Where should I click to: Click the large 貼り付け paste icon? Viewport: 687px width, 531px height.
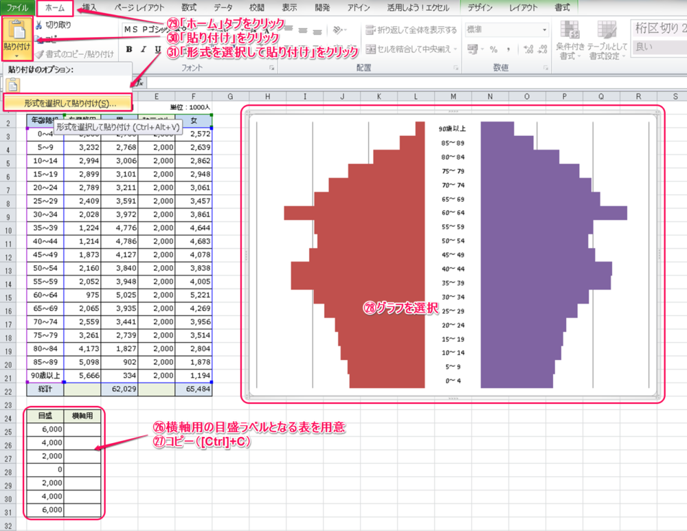click(15, 31)
